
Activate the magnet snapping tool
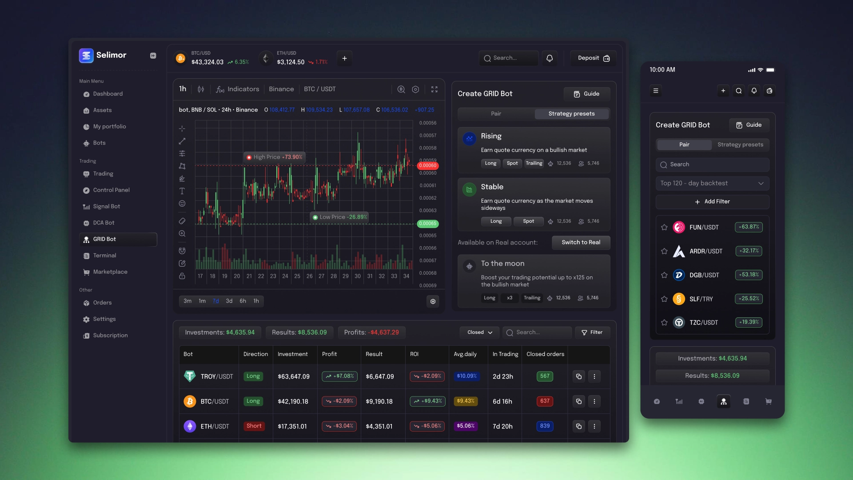(x=182, y=250)
